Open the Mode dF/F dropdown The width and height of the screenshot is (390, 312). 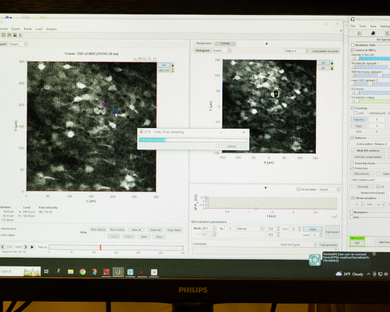pos(209,228)
